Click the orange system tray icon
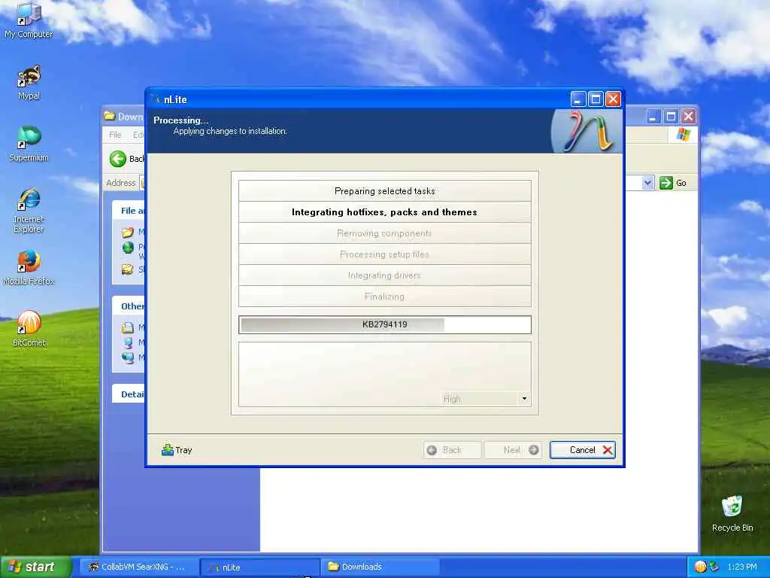The image size is (770, 578). coord(700,567)
